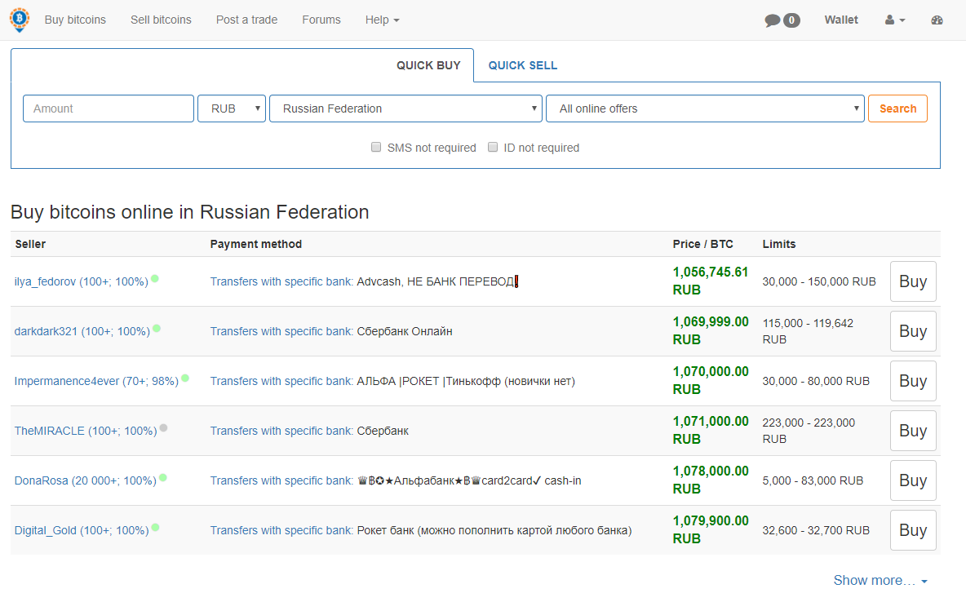Viewport: 966px width, 602px height.
Task: Click Buy for darkdark321's Сбербанк Онлайн offer
Action: (913, 331)
